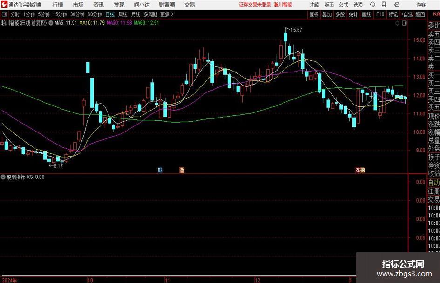The image size is (440, 283).
Task: Click the 自动 button in right panel
Action: [433, 183]
